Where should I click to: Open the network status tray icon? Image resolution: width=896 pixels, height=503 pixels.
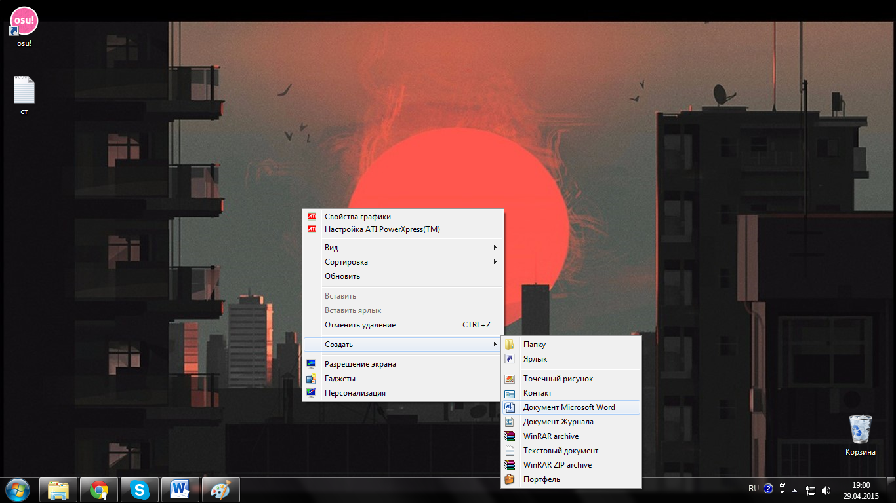tap(811, 491)
